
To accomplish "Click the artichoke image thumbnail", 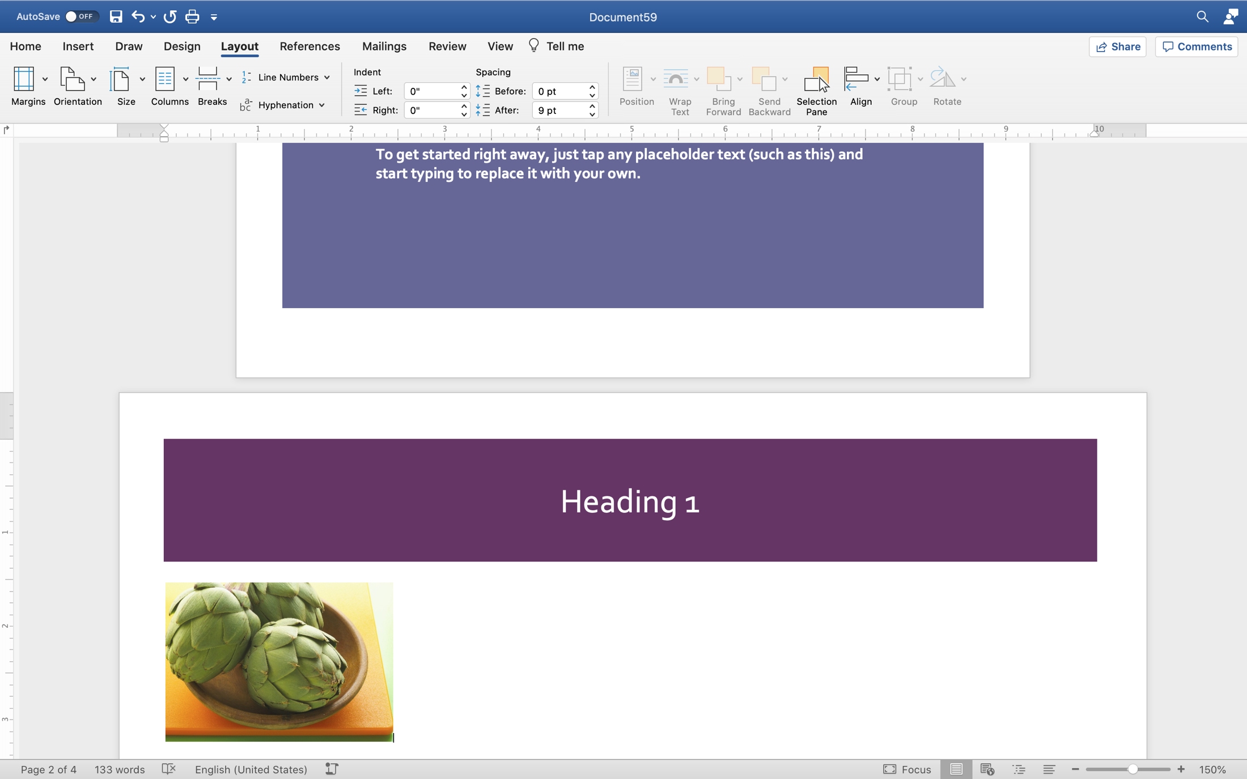I will [x=279, y=661].
